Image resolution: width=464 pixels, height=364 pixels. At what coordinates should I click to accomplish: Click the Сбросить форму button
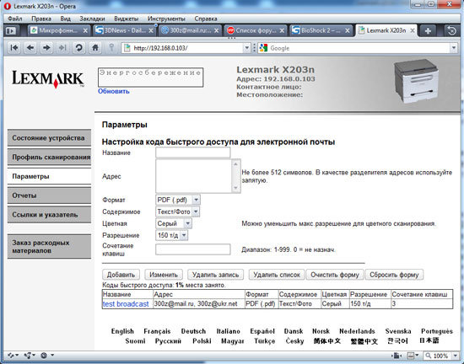click(x=394, y=275)
